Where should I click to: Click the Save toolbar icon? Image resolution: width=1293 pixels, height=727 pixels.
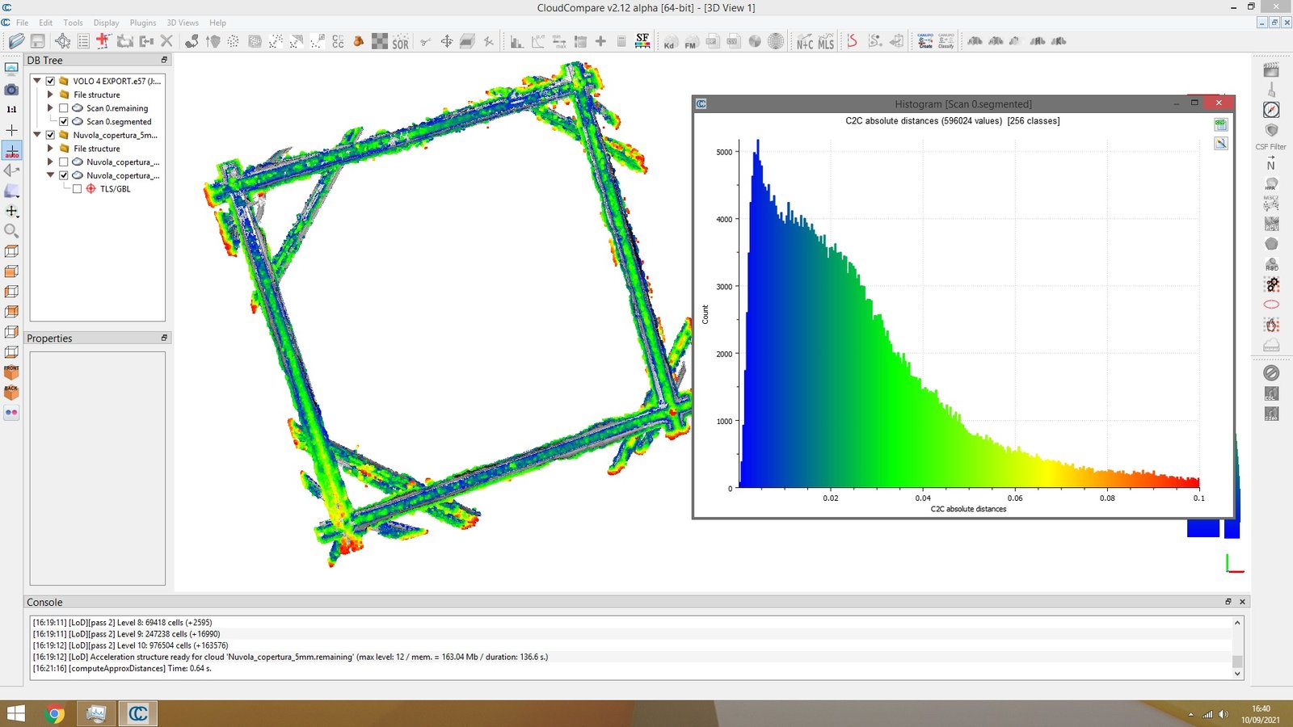click(37, 41)
